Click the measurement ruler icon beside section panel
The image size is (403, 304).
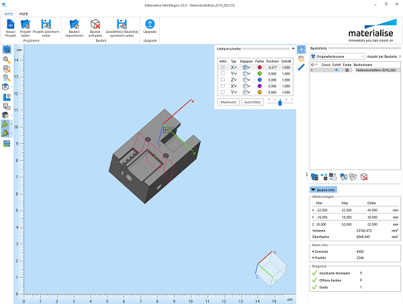[x=302, y=67]
